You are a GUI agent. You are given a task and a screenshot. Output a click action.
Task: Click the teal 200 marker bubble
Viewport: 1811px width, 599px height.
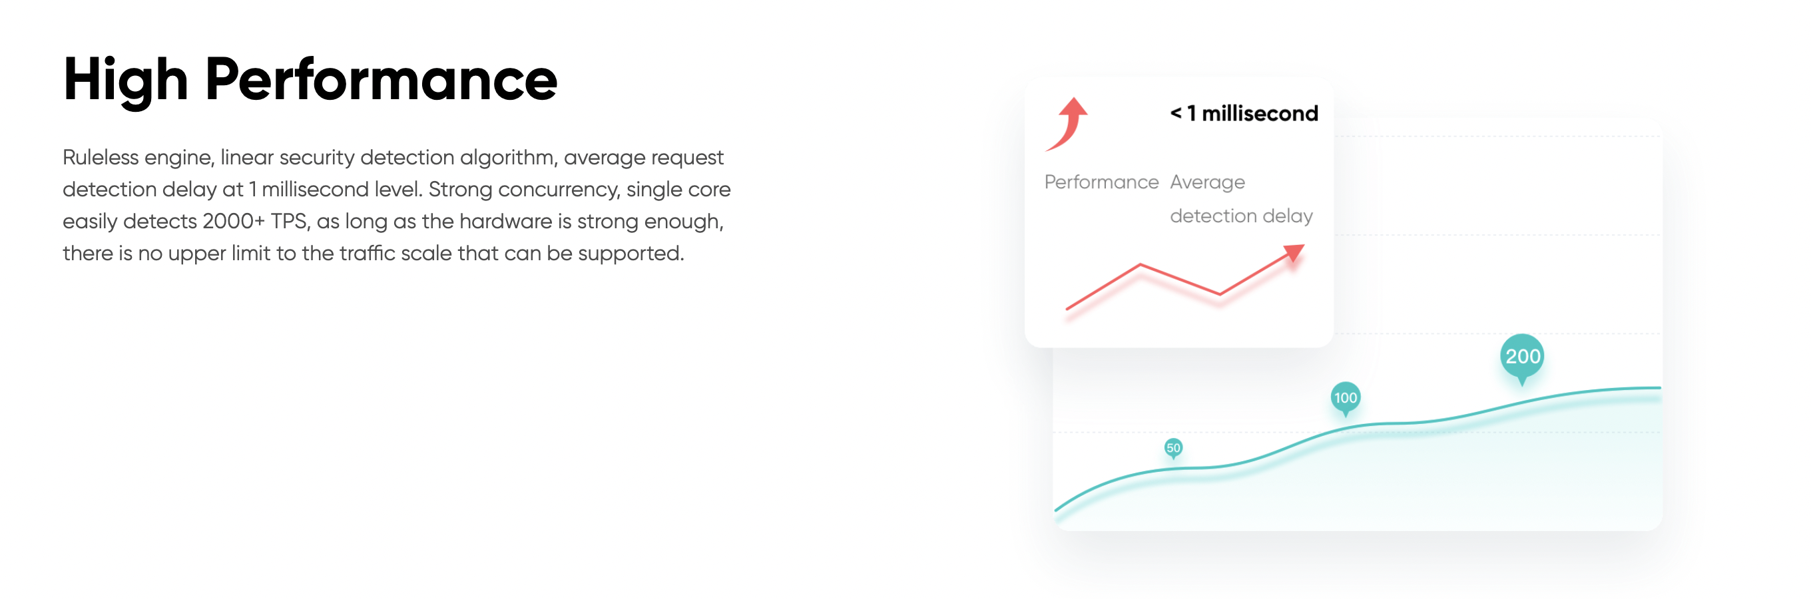[1522, 357]
